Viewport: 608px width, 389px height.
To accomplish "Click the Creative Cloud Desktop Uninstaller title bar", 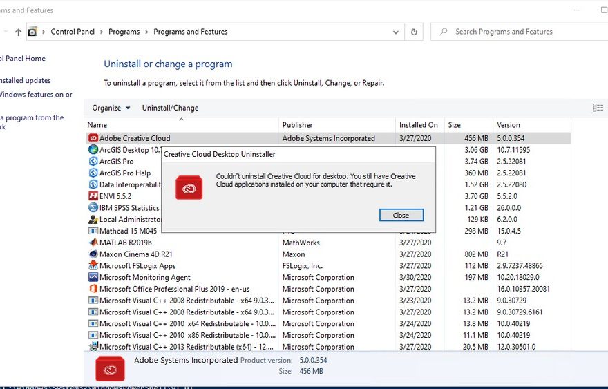I will (x=298, y=154).
